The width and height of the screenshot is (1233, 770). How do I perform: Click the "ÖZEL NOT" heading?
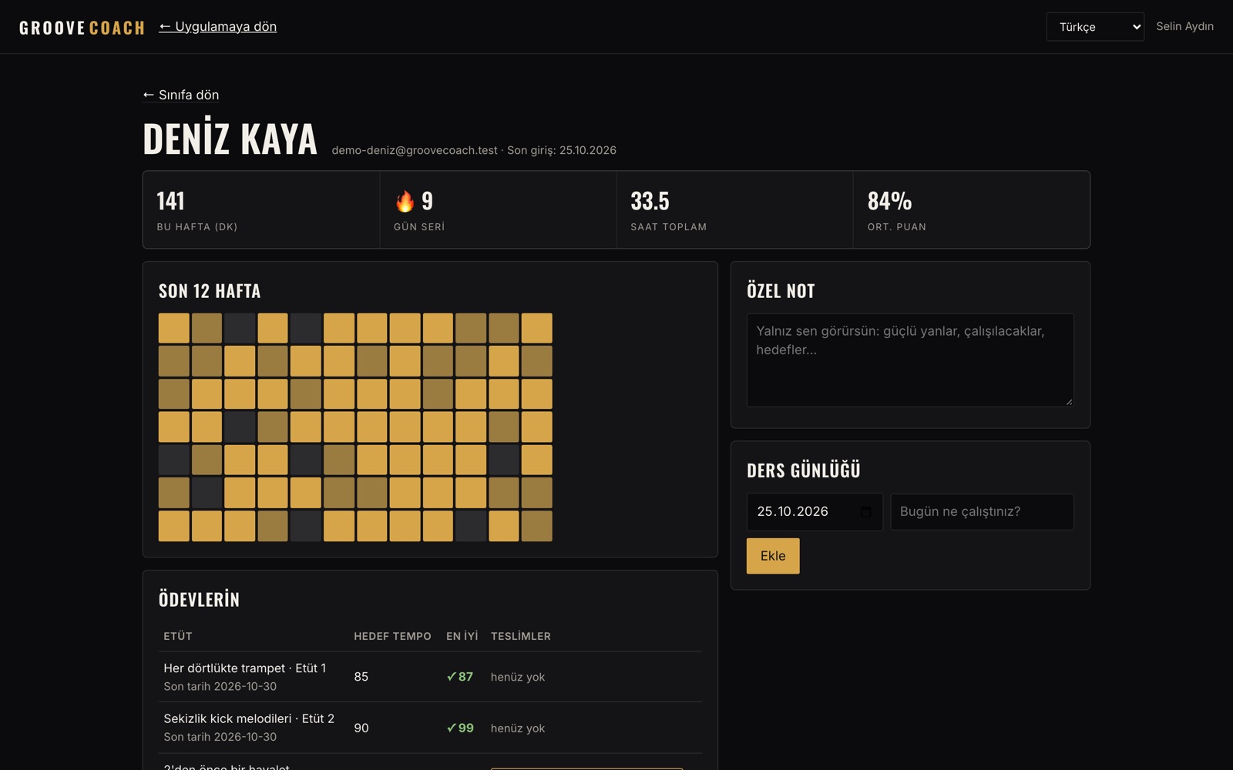point(781,291)
